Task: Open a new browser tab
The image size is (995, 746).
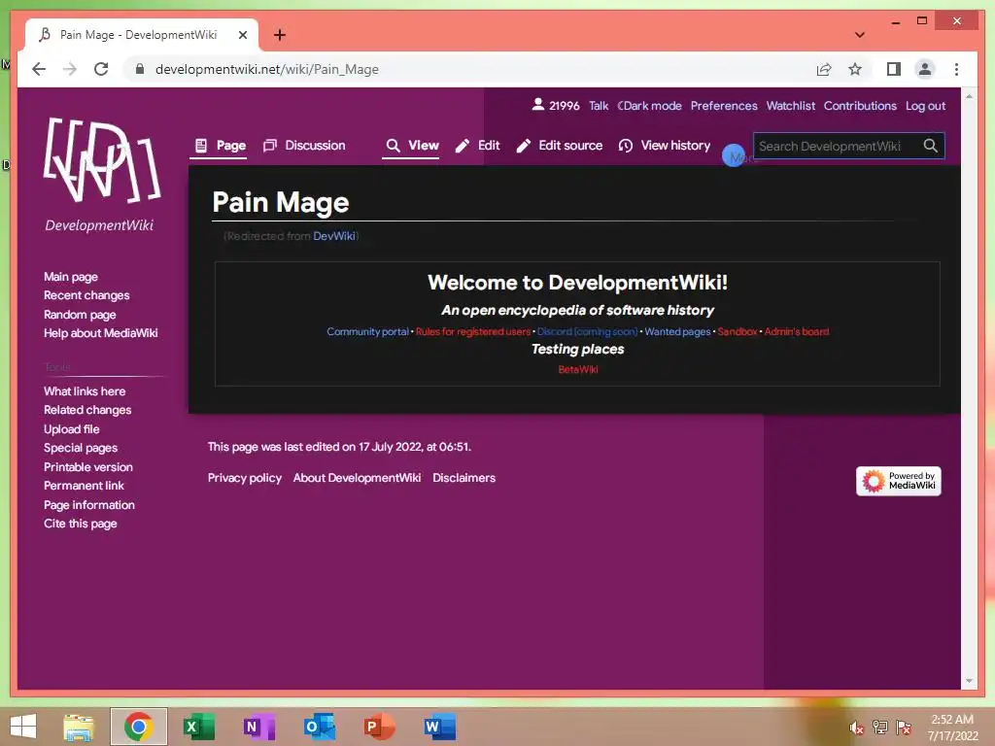Action: [279, 35]
